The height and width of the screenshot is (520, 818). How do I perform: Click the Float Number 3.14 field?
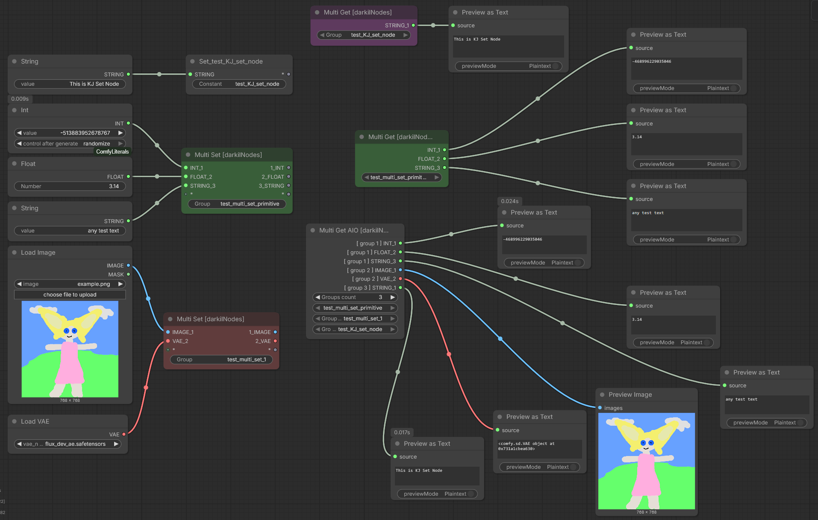pos(70,186)
